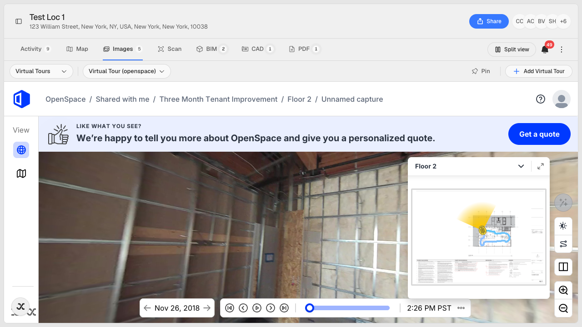Image resolution: width=582 pixels, height=327 pixels.
Task: Click the OpenSpace hexagon logo
Action: (x=21, y=99)
